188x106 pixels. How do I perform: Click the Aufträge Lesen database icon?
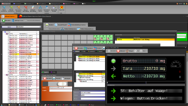tap(13, 21)
